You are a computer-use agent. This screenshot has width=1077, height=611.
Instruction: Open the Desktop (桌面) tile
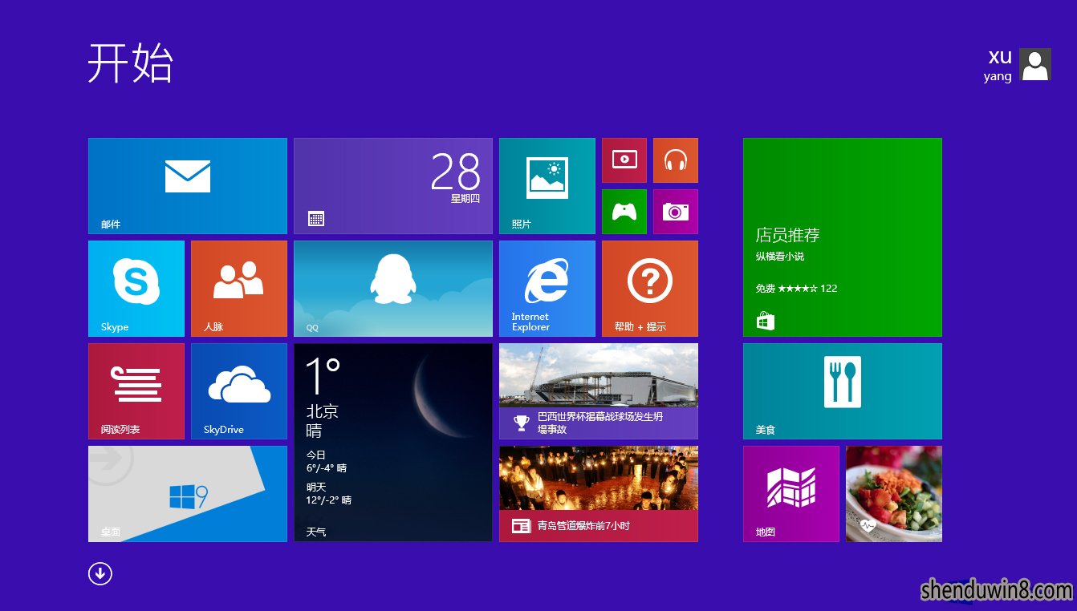tap(188, 494)
